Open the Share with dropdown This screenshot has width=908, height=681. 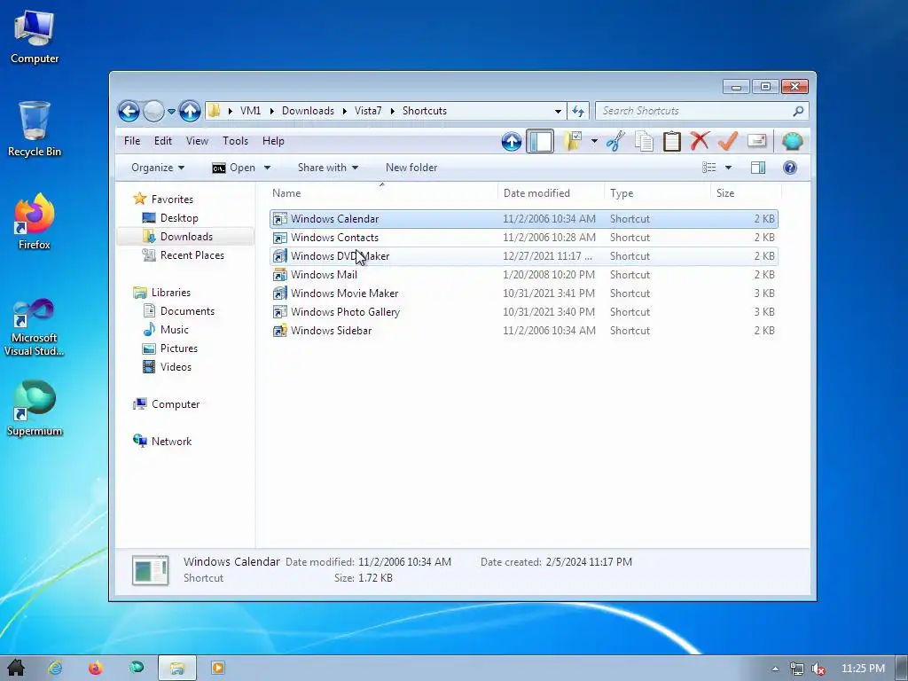[328, 168]
